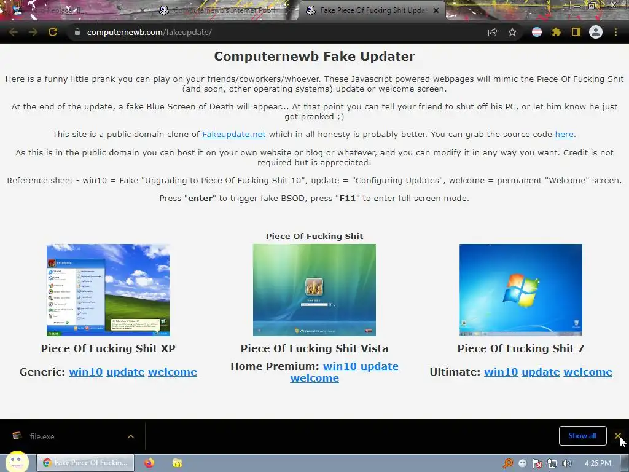Click the 'Piece Of Fucking Shit XP' heading
The height and width of the screenshot is (472, 629).
coord(108,348)
